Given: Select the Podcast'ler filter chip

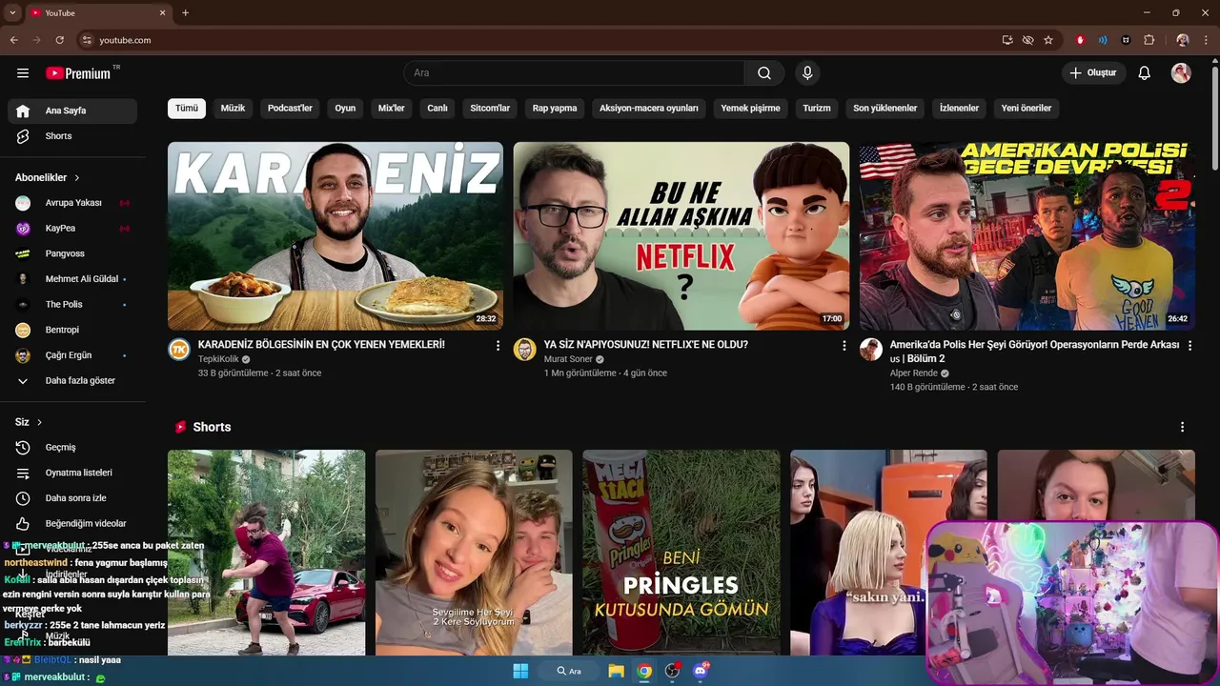Looking at the screenshot, I should point(290,108).
